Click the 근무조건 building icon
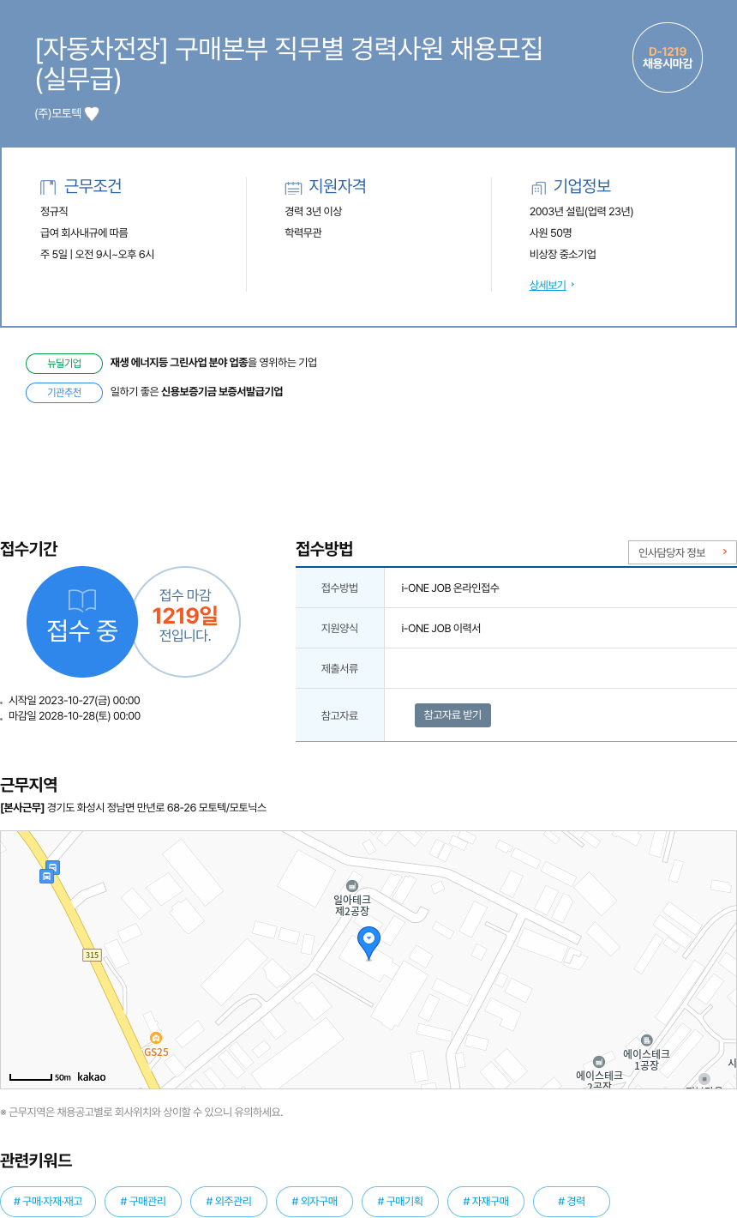The width and height of the screenshot is (737, 1218). point(48,187)
